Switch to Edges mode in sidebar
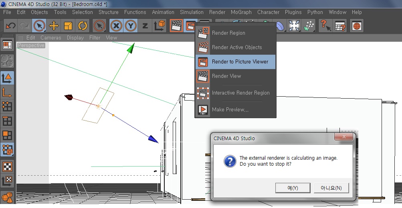The height and width of the screenshot is (208, 402). tap(7, 121)
